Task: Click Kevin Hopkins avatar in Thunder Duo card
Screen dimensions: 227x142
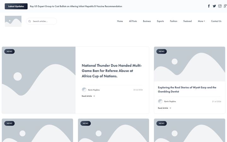Action: [84, 90]
